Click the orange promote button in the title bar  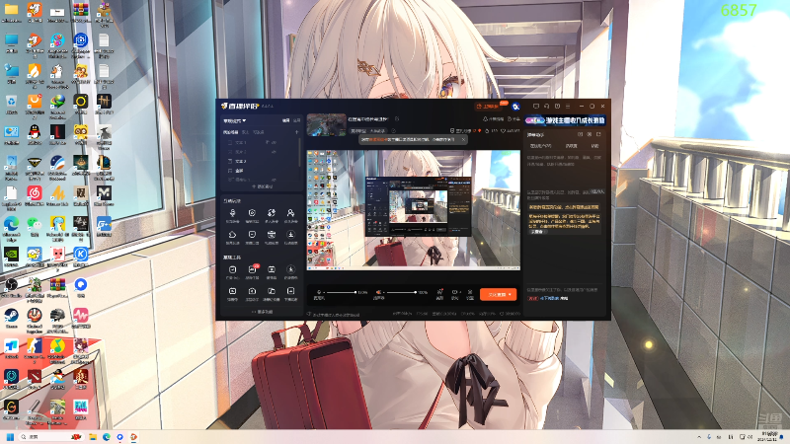click(x=490, y=107)
